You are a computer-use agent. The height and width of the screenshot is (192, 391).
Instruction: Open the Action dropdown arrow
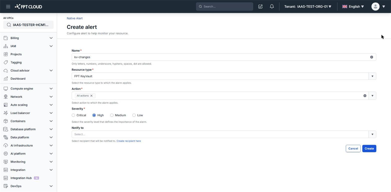[372, 96]
